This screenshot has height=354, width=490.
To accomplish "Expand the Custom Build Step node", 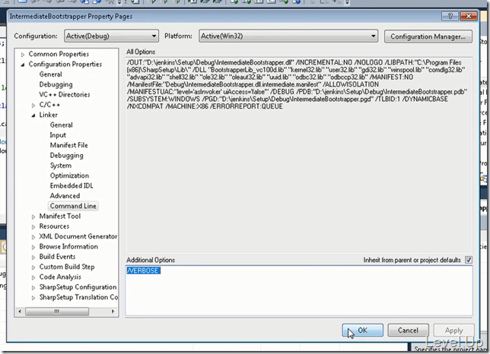I will 33,267.
